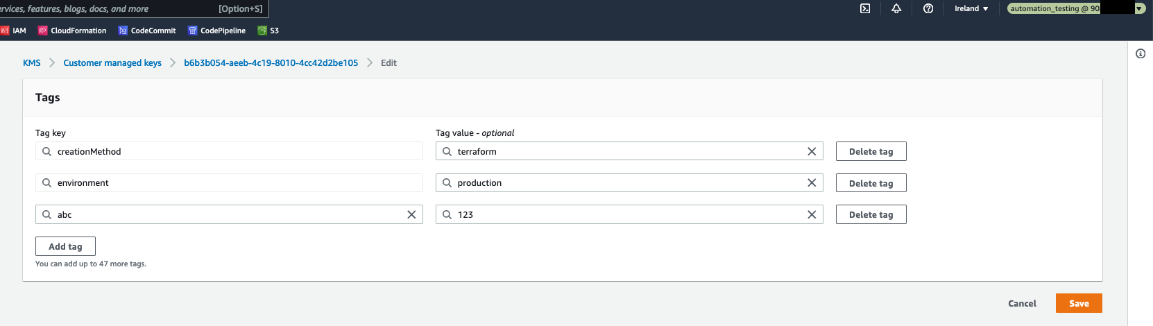Clear the abc tag key
The width and height of the screenshot is (1153, 326).
tap(411, 214)
